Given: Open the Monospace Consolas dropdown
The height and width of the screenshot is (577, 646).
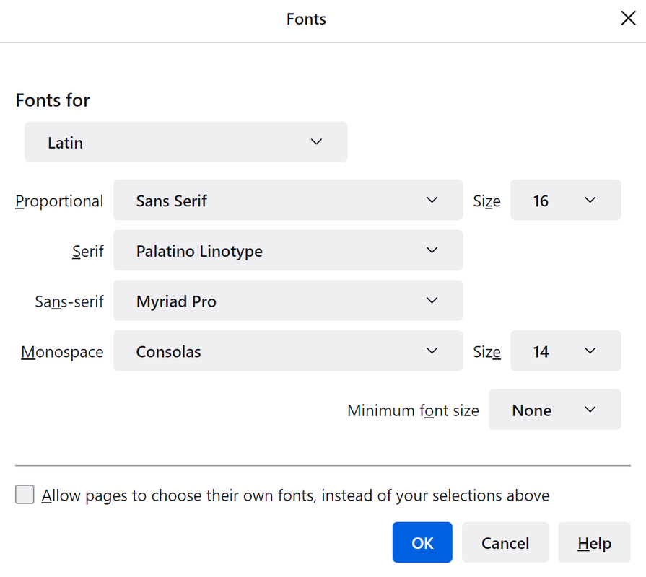Looking at the screenshot, I should (x=288, y=351).
